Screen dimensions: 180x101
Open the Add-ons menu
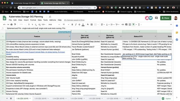point(53,20)
